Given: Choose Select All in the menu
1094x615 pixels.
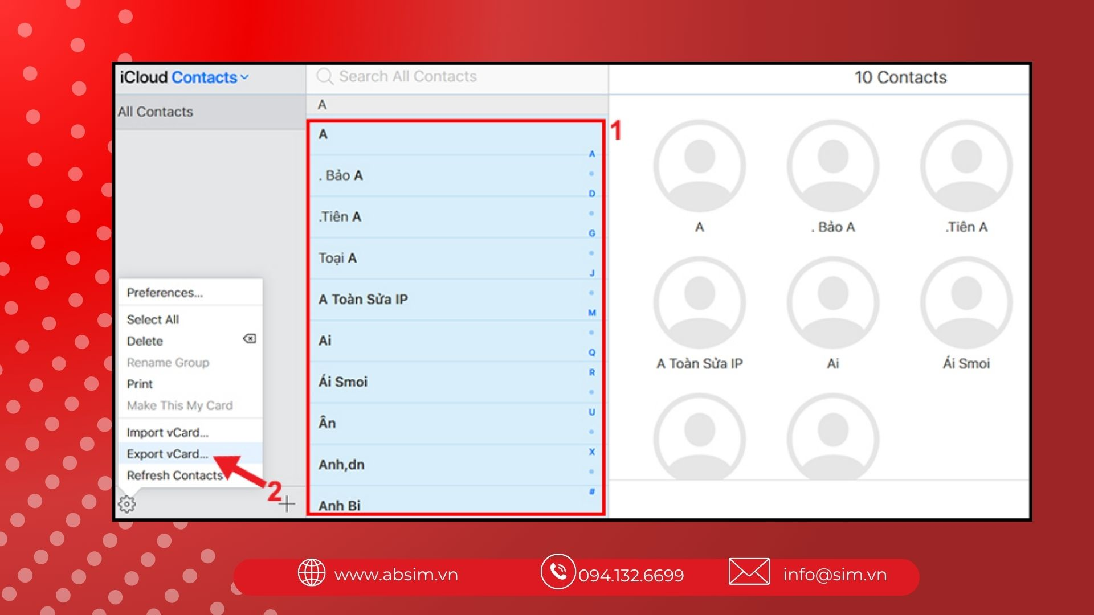Looking at the screenshot, I should [x=190, y=319].
